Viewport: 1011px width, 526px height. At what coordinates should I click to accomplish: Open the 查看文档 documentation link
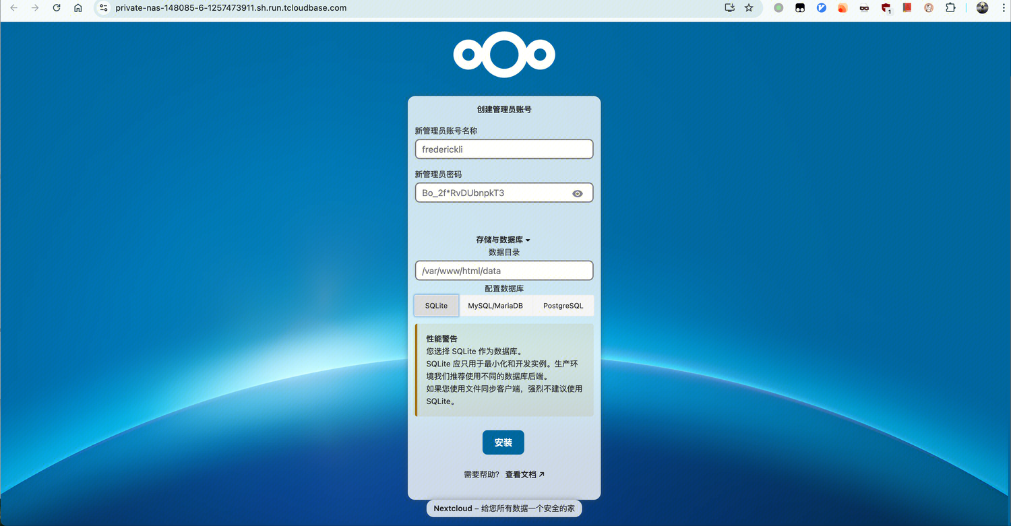tap(525, 474)
